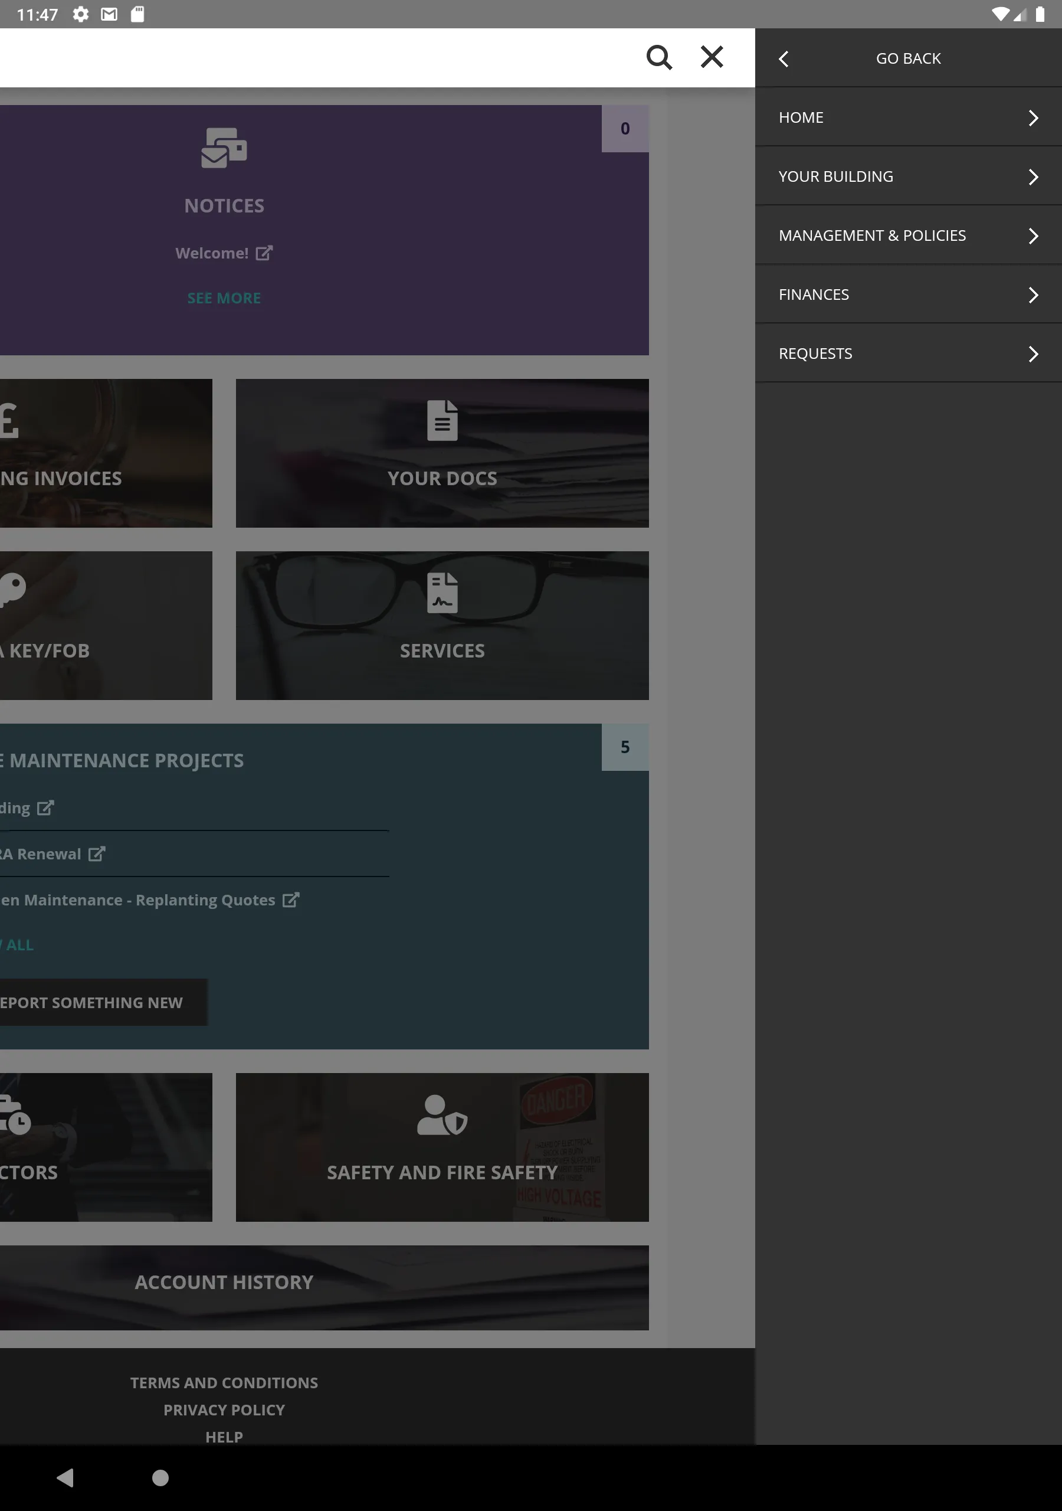Image resolution: width=1062 pixels, height=1511 pixels.
Task: Open the INVOICES tile
Action: (x=106, y=453)
